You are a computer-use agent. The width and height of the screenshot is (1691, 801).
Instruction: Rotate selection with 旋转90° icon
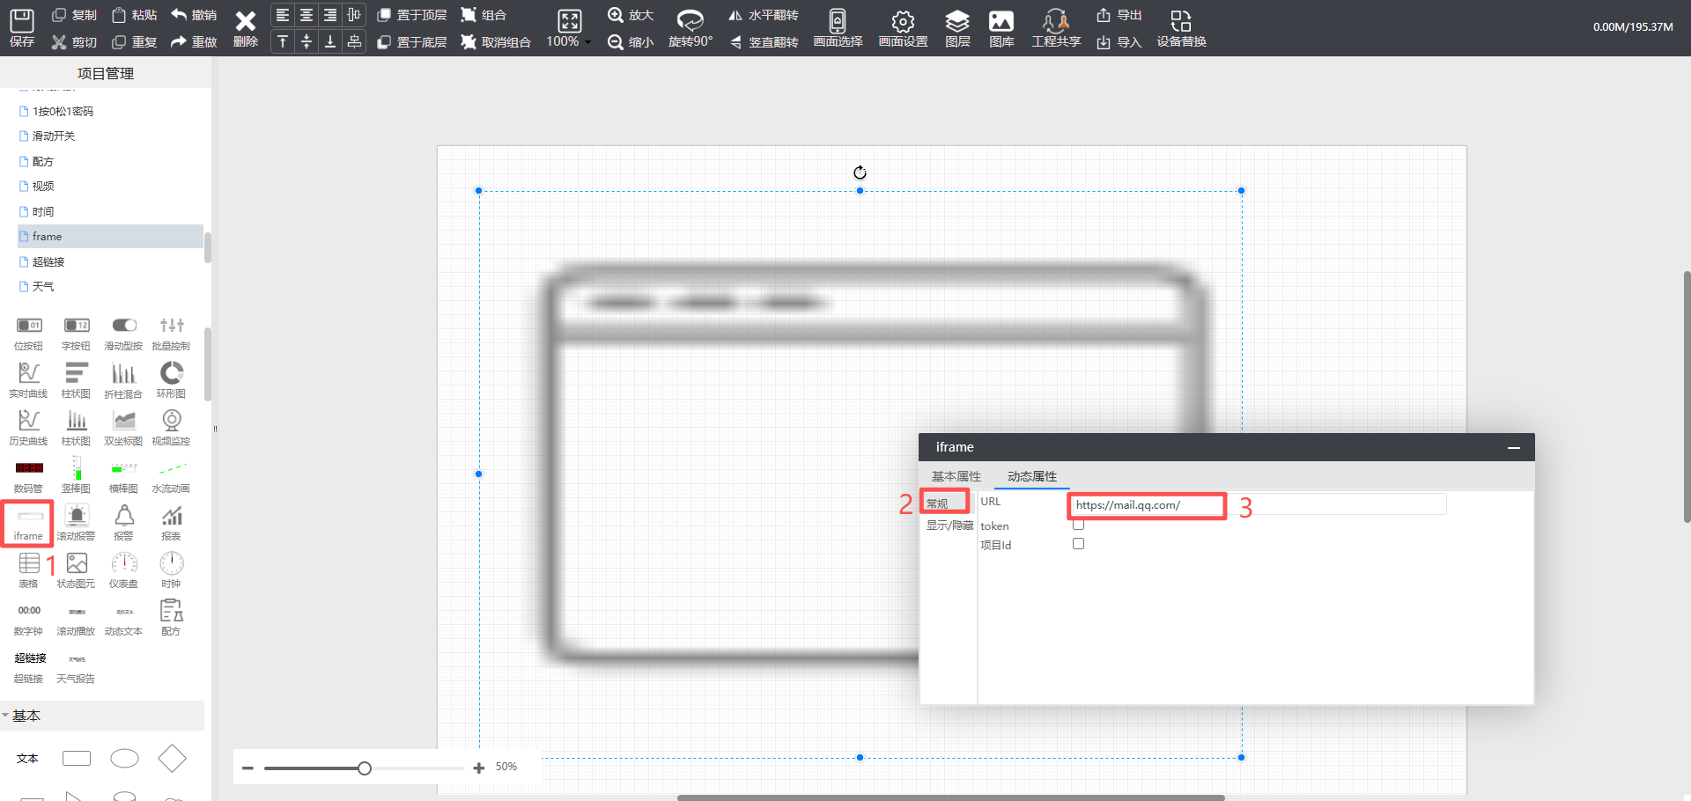(x=690, y=27)
